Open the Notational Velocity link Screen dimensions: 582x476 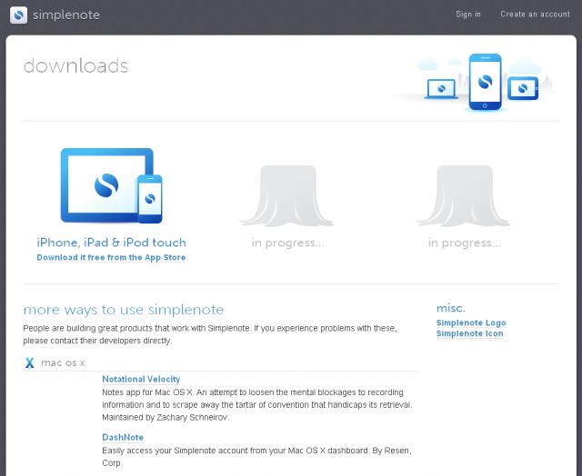click(x=141, y=379)
